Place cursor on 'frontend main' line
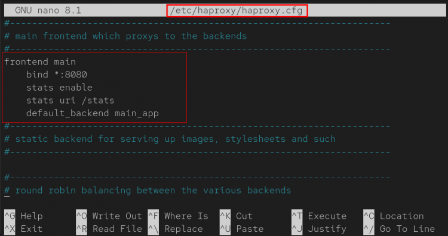This screenshot has width=448, height=236. coord(40,62)
